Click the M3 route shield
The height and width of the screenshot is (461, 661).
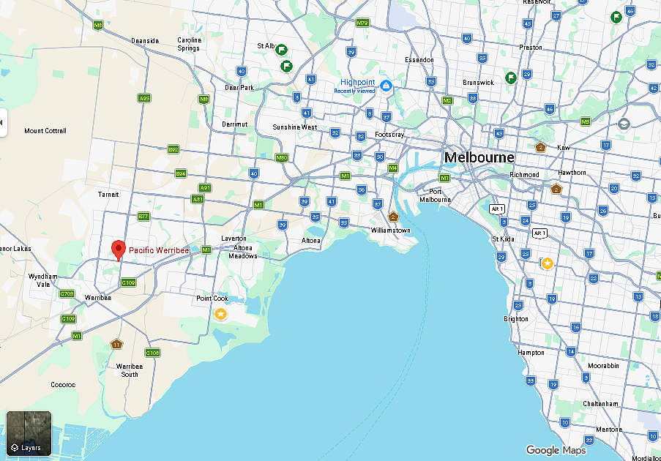585,121
